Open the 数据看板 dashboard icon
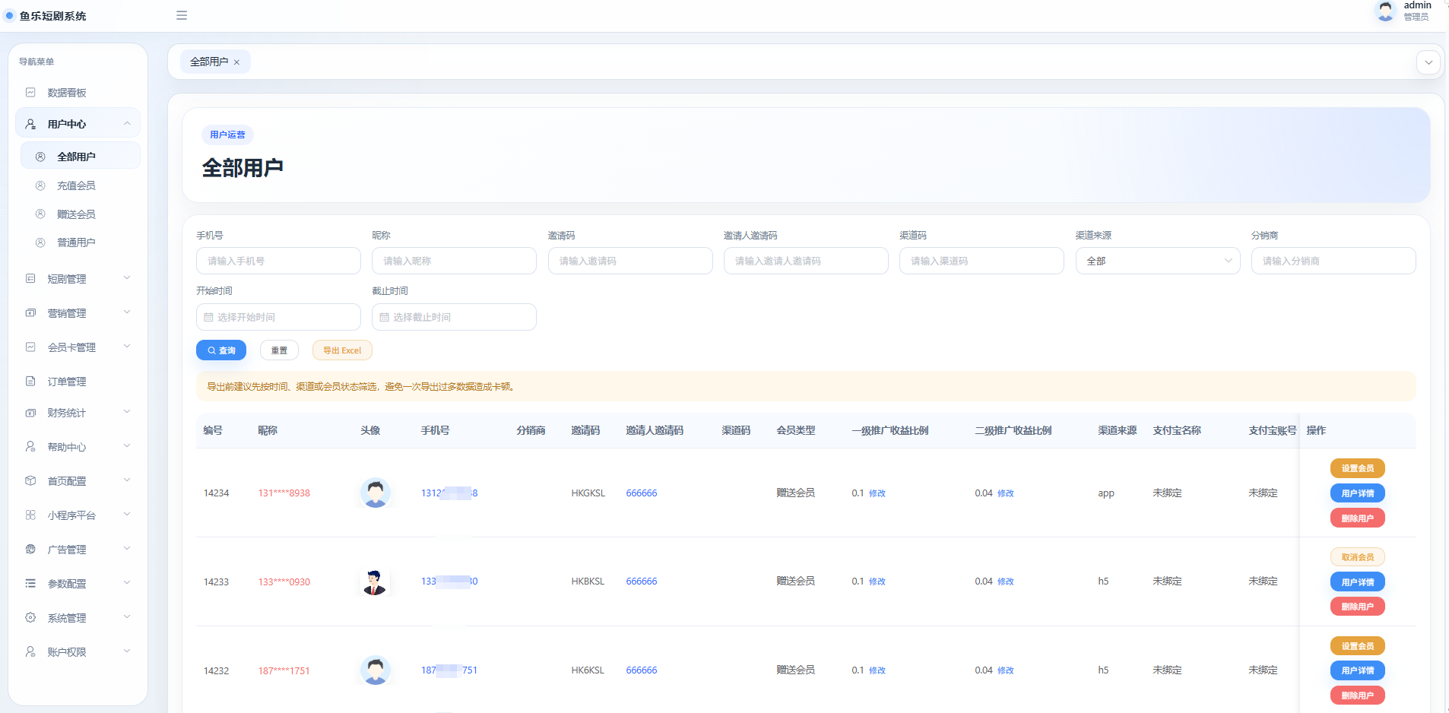The image size is (1449, 713). tap(30, 93)
